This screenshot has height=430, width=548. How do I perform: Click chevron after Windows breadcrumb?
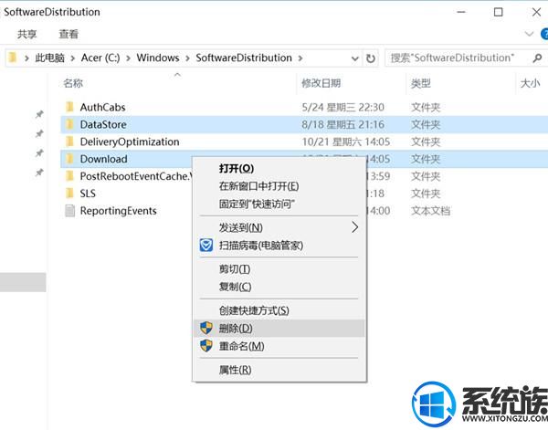coord(187,58)
